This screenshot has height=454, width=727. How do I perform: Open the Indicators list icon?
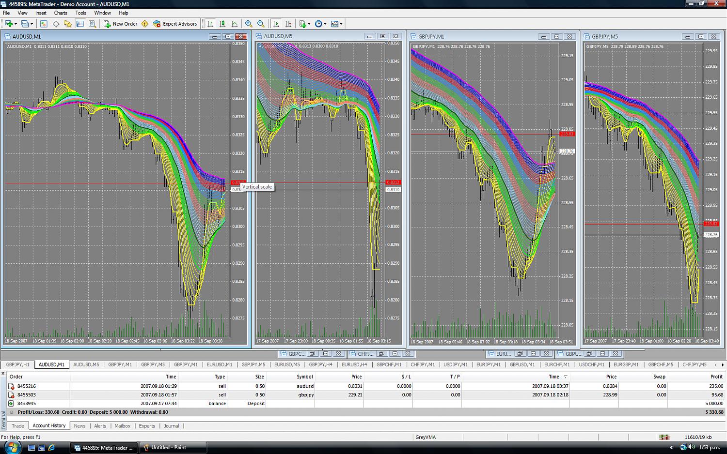pos(303,24)
